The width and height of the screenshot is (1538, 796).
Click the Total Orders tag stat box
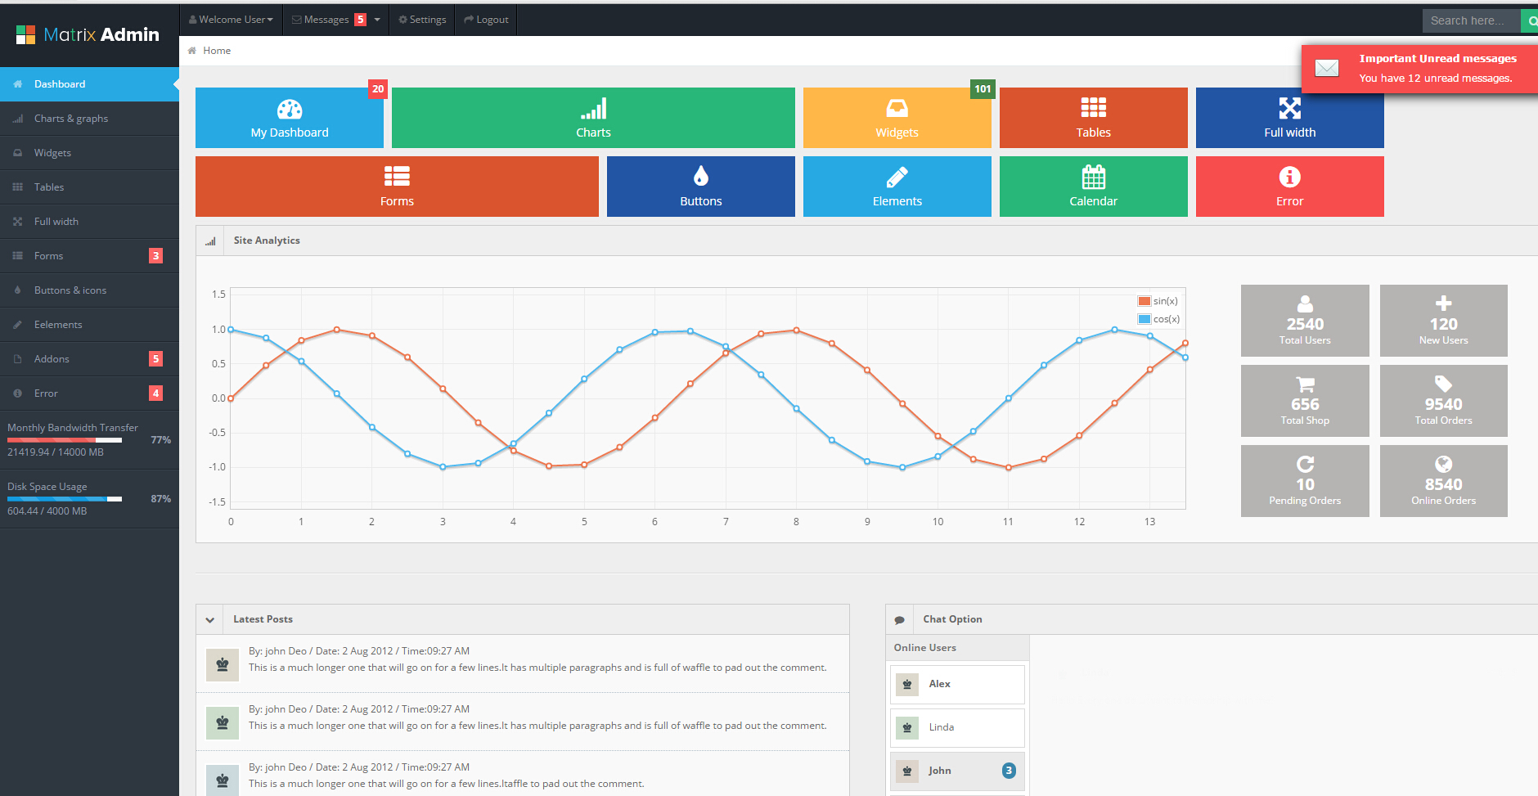pos(1444,401)
